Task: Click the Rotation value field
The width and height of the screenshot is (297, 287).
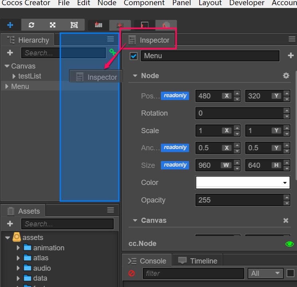Action: point(240,113)
